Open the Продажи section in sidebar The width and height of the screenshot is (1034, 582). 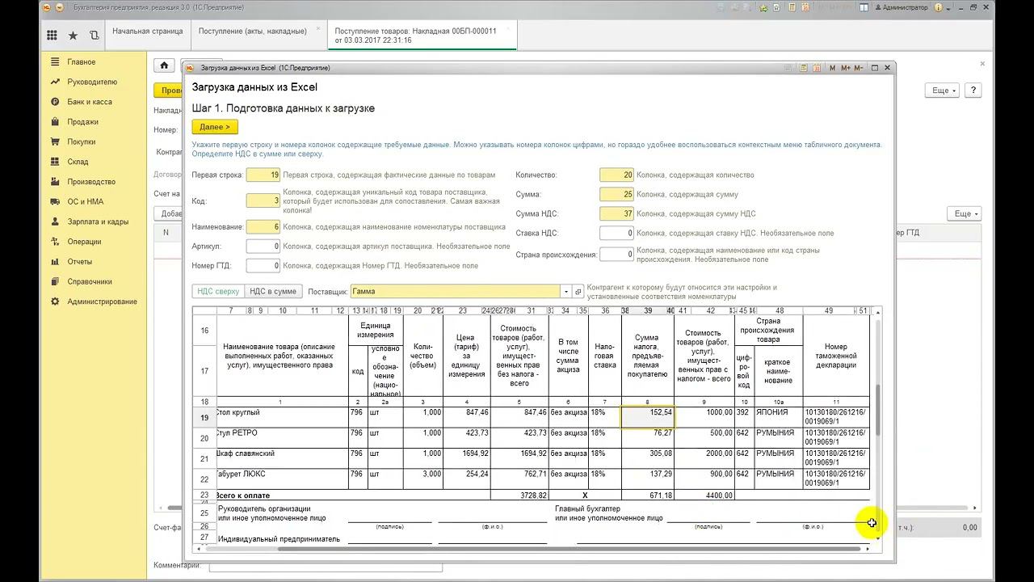pyautogui.click(x=82, y=122)
